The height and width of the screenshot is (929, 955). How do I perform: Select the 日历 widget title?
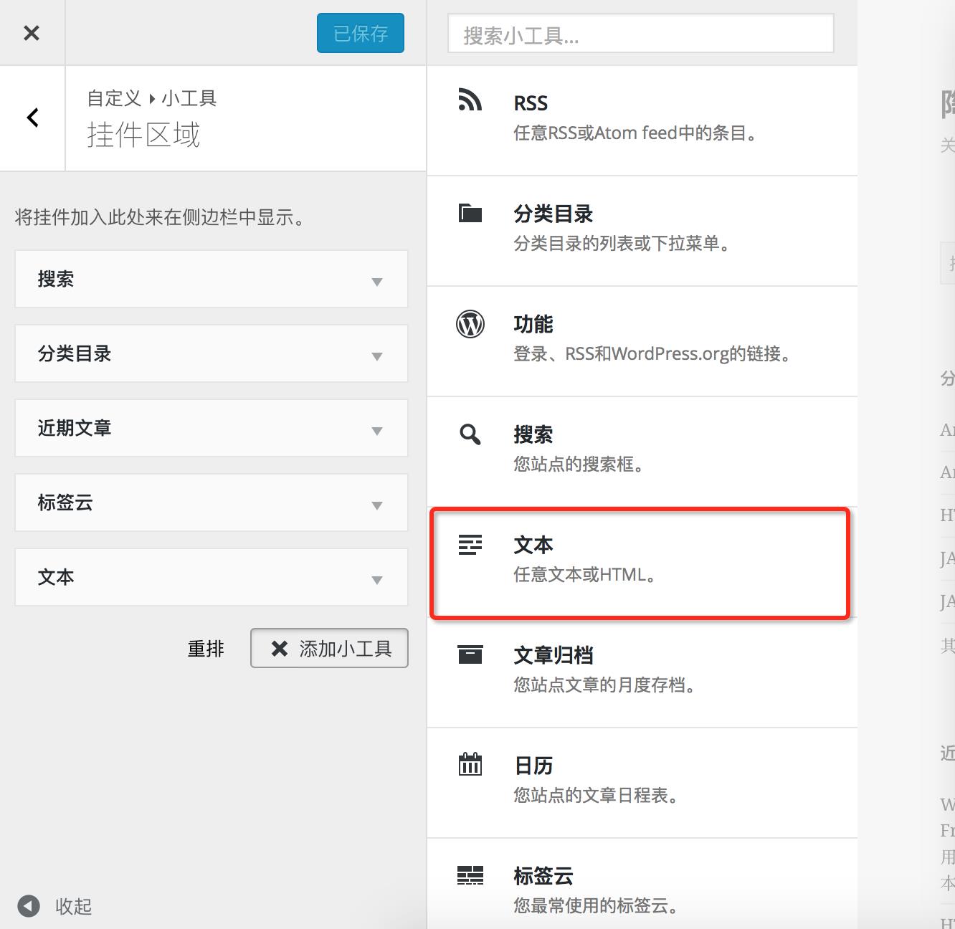533,766
